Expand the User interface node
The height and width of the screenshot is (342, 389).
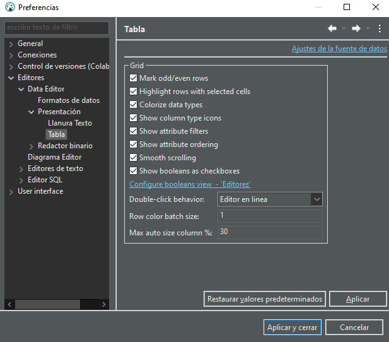coord(11,192)
